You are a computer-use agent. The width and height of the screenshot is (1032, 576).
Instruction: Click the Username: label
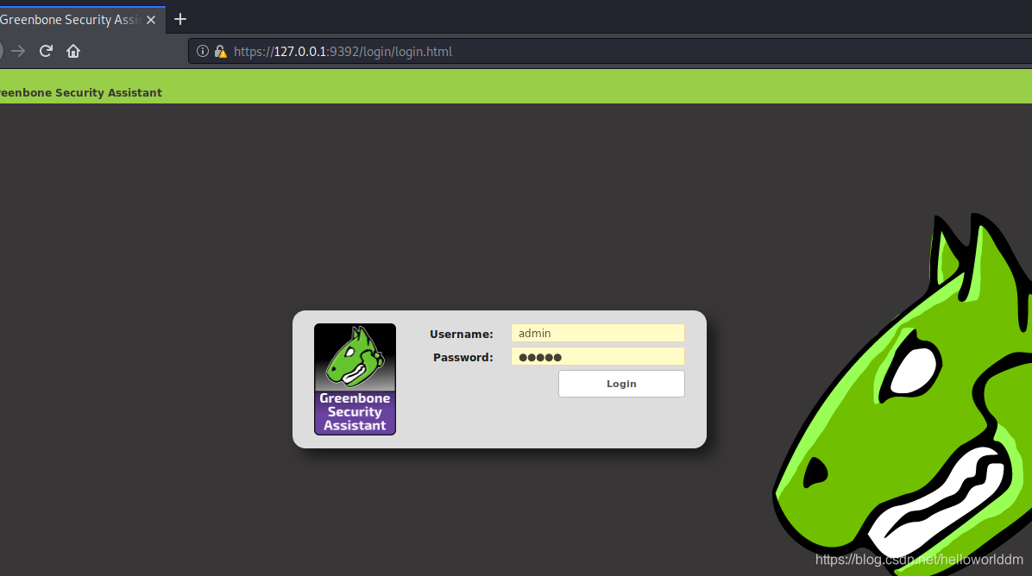click(x=462, y=334)
